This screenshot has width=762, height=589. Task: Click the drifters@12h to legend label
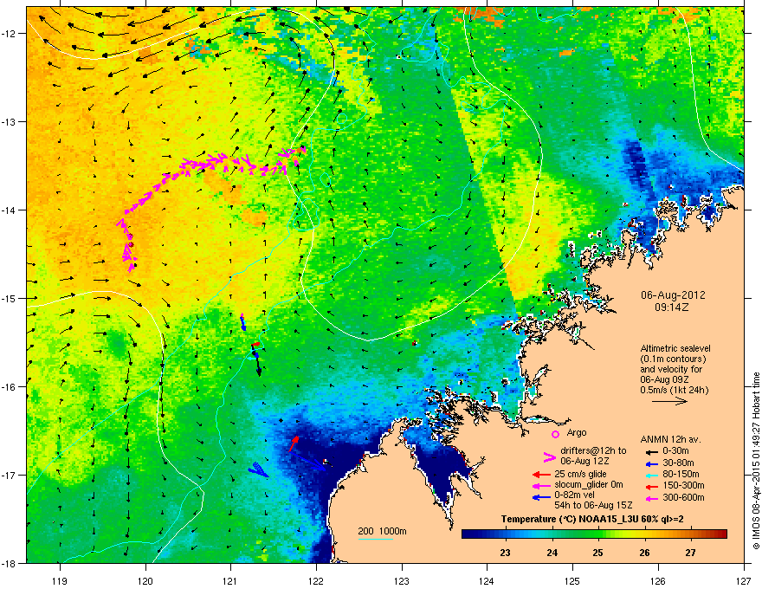pos(593,450)
